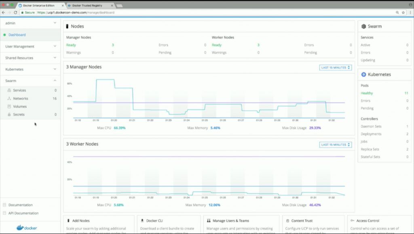Click Daemon Sets controller row
The height and width of the screenshot is (234, 414).
point(384,126)
